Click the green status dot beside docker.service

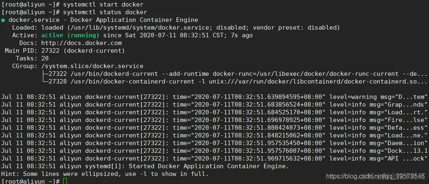point(3,20)
